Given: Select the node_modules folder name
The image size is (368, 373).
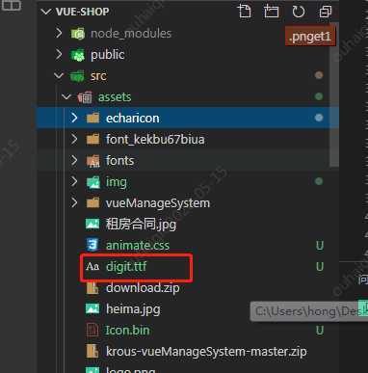Looking at the screenshot, I should click(x=131, y=34).
